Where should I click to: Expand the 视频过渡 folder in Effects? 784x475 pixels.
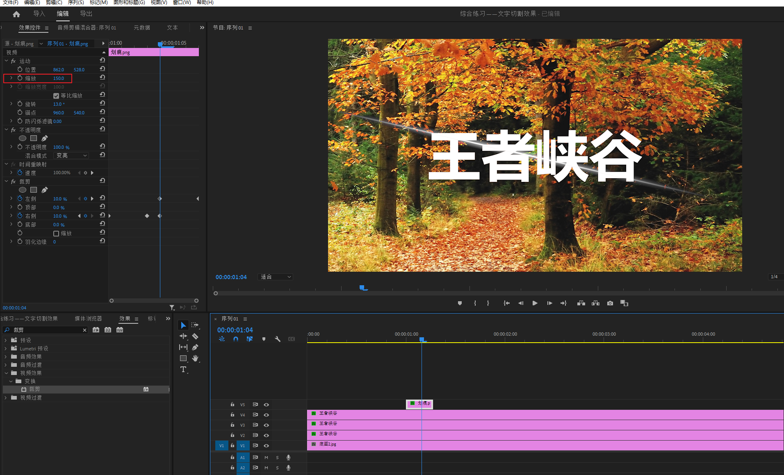[x=6, y=398]
